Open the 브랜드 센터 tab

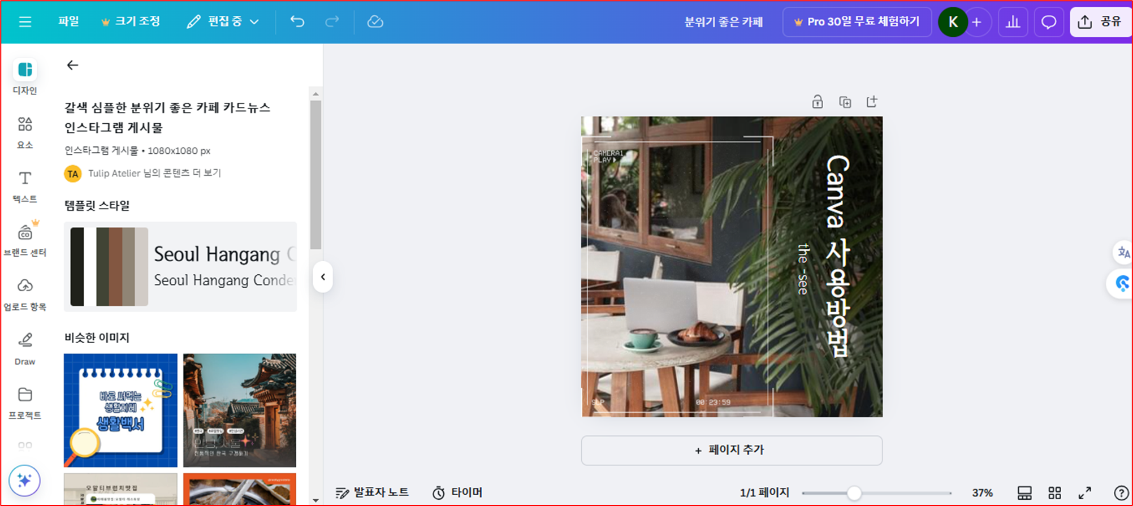click(x=25, y=240)
